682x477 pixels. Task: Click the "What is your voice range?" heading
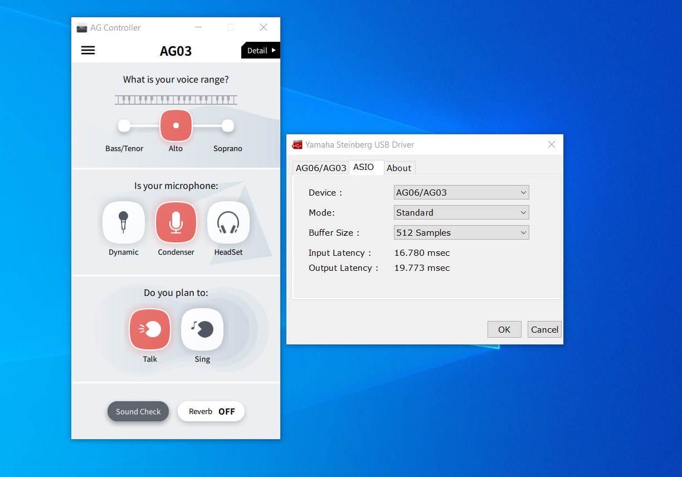(x=176, y=80)
